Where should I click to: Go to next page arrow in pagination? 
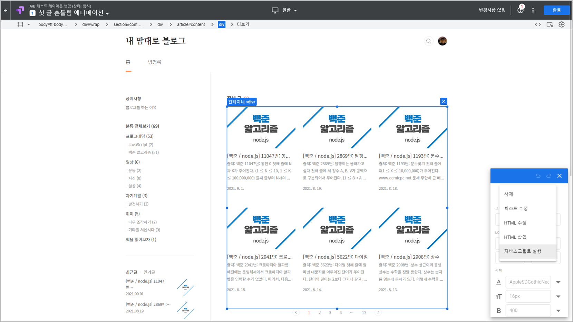point(378,313)
